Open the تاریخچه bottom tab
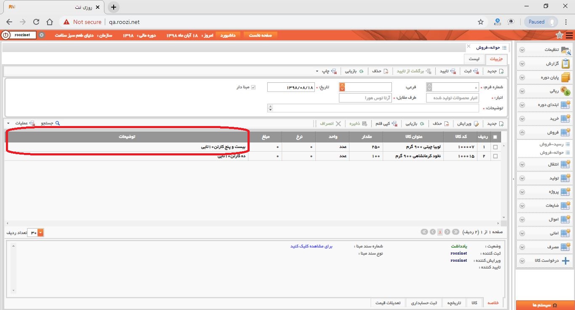Screen dimensions: 575x310 pos(455,303)
